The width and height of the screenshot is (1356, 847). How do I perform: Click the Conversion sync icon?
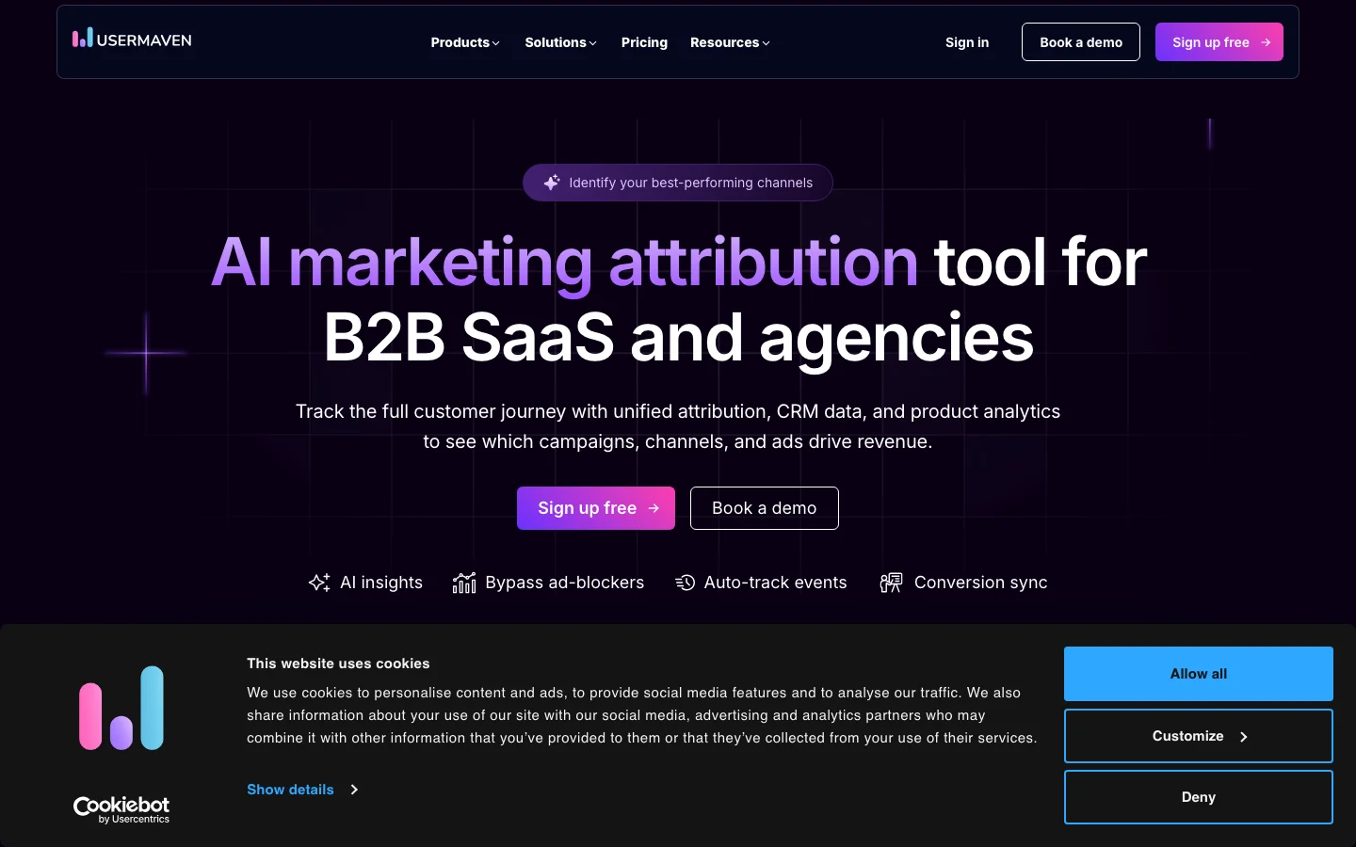[x=891, y=583]
